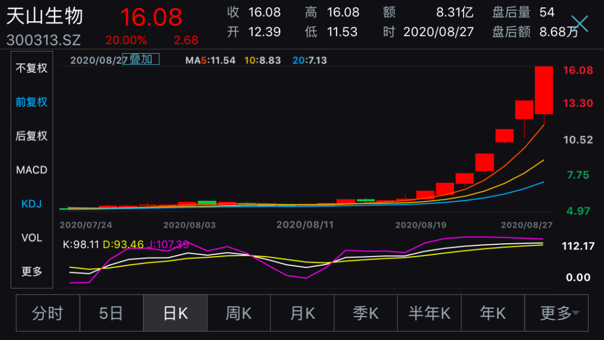Switch to the 月K monthly chart
The height and width of the screenshot is (340, 604).
pyautogui.click(x=302, y=313)
